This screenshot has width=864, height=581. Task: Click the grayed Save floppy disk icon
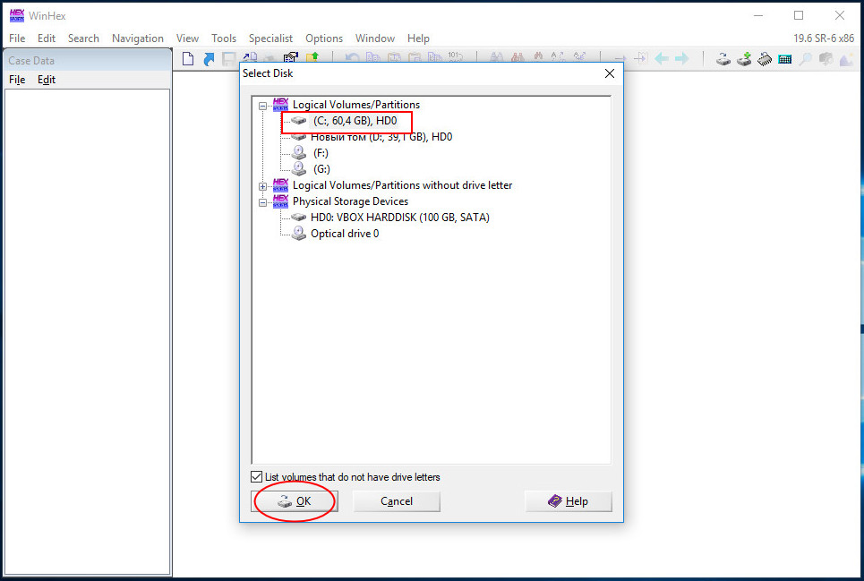(x=229, y=58)
